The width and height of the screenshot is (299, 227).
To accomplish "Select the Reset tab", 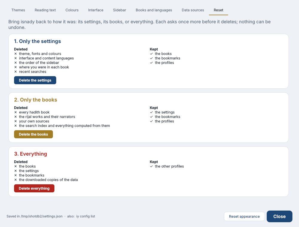I will pyautogui.click(x=218, y=10).
